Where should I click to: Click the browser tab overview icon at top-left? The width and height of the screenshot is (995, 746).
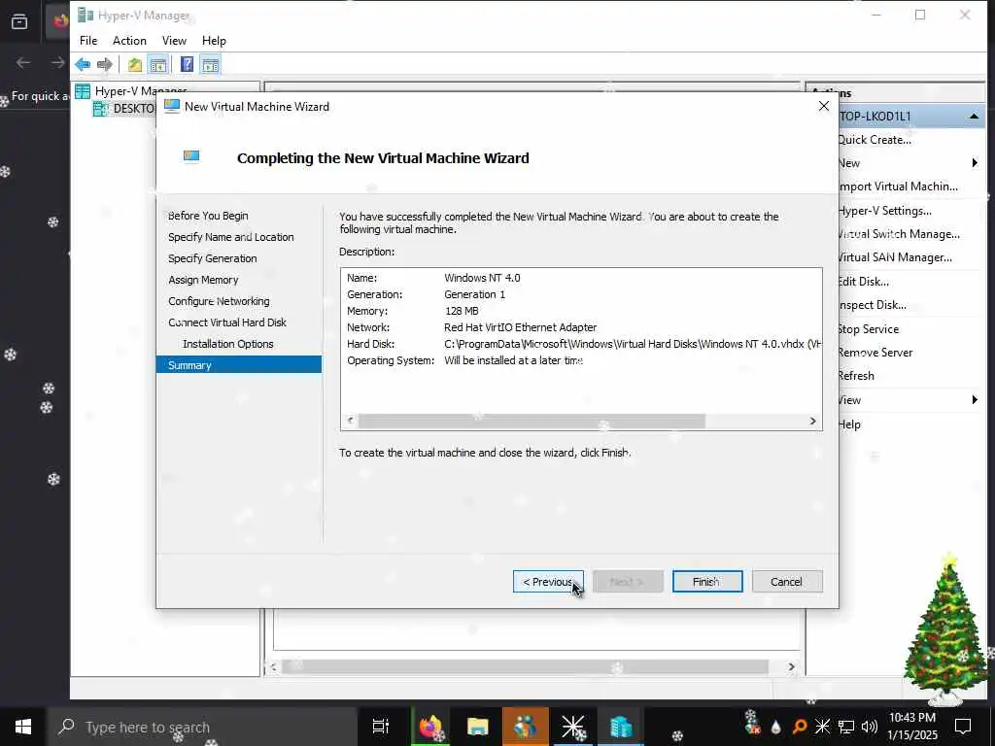coord(19,21)
